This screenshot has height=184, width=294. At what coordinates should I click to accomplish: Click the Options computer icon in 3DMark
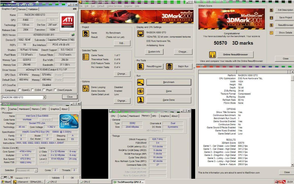pos(86,88)
